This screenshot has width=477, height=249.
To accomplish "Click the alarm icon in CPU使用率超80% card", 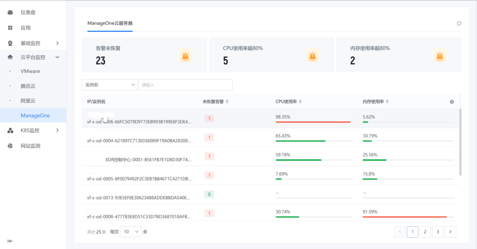I will tap(312, 56).
